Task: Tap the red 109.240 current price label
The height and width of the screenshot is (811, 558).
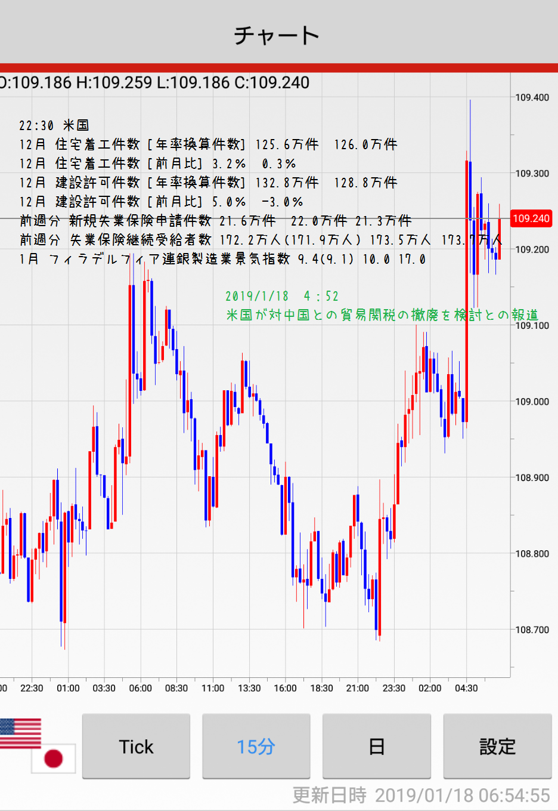Action: (x=531, y=218)
